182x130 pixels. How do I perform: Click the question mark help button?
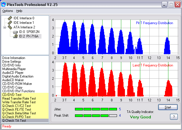tap(174, 117)
